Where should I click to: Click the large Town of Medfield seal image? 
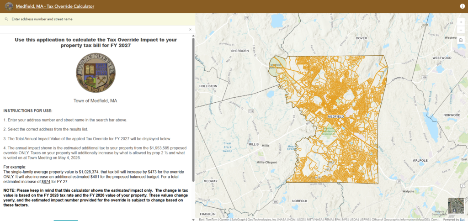click(95, 74)
